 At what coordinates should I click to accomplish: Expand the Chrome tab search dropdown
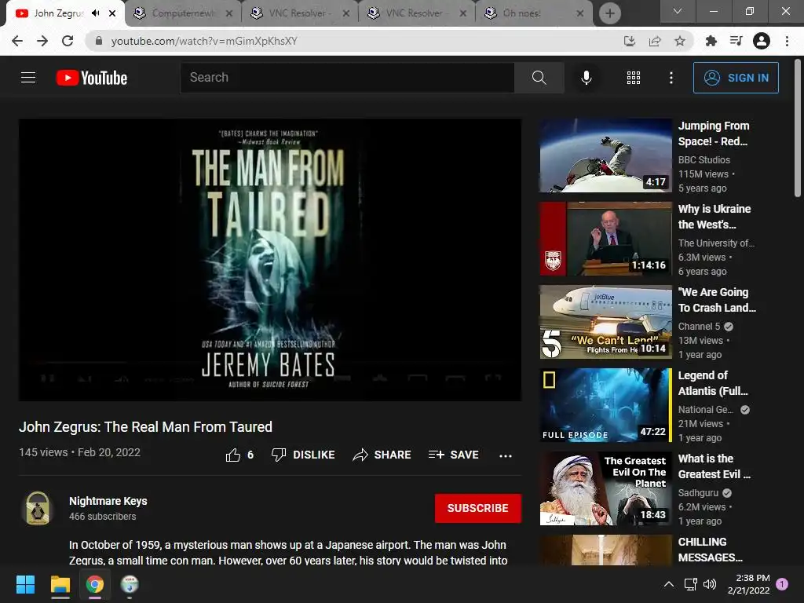coord(678,11)
